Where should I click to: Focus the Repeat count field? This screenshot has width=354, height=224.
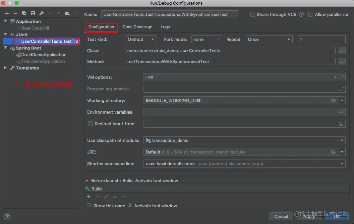(x=322, y=39)
